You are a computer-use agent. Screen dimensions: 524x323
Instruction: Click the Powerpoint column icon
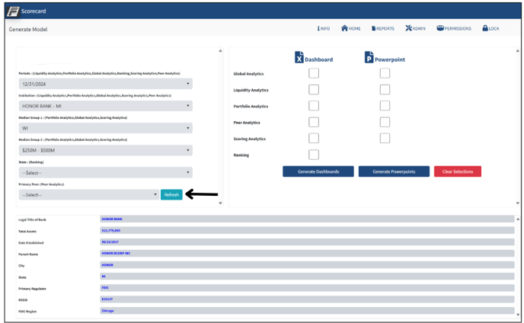point(369,58)
